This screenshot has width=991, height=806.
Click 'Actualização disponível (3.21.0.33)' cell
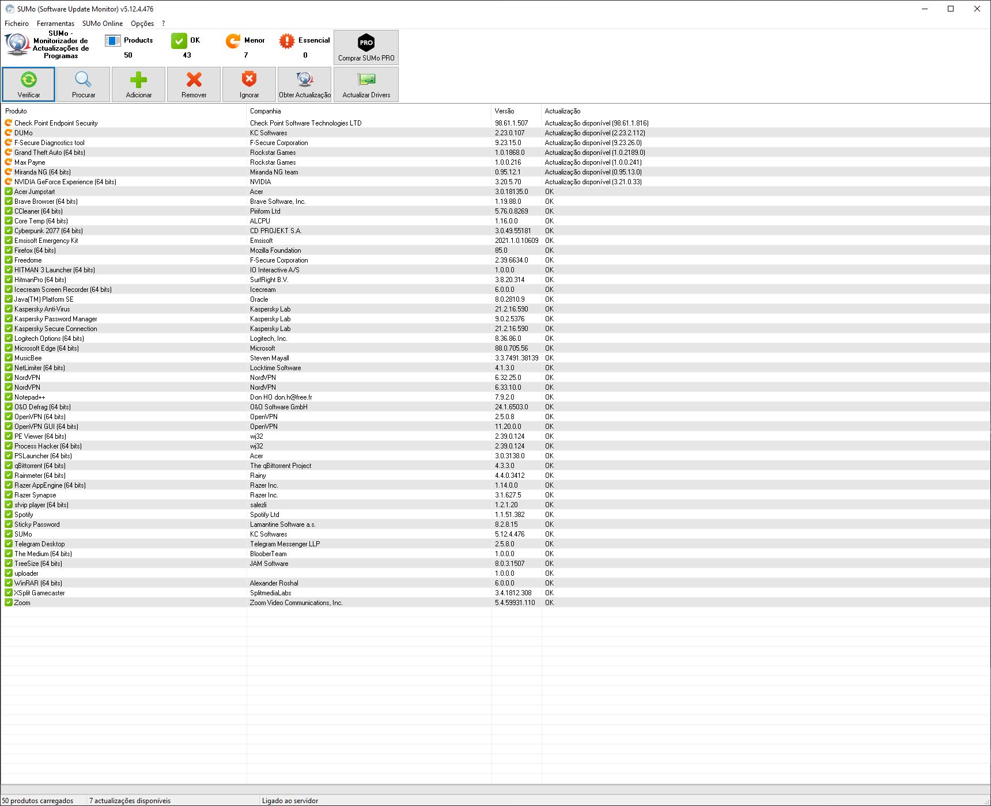pyautogui.click(x=593, y=182)
